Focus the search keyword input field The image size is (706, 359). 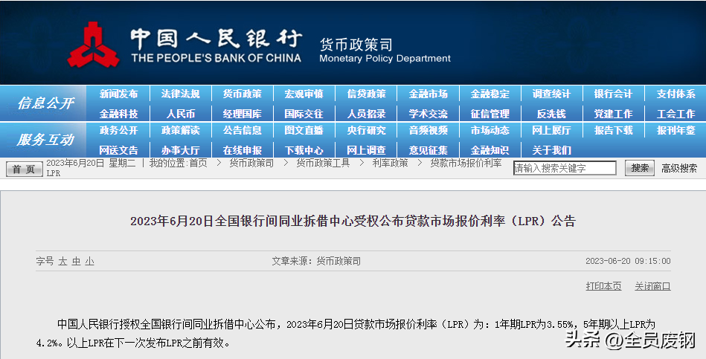pyautogui.click(x=565, y=168)
